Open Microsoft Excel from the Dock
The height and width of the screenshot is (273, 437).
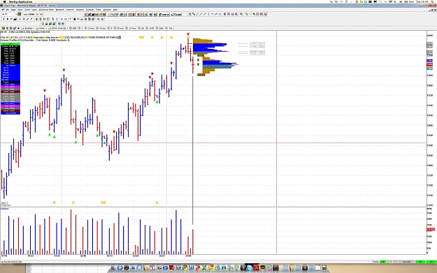(204, 268)
